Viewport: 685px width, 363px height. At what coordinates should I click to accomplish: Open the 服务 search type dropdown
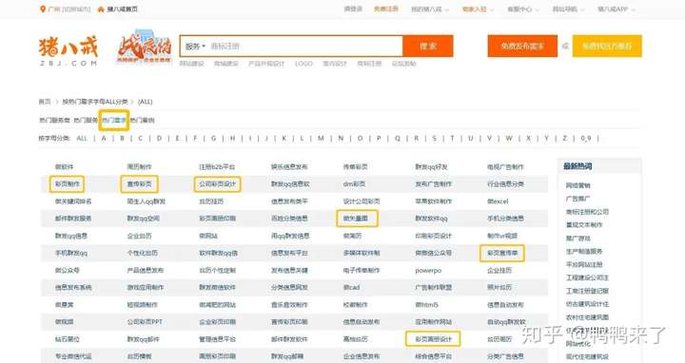click(x=195, y=47)
